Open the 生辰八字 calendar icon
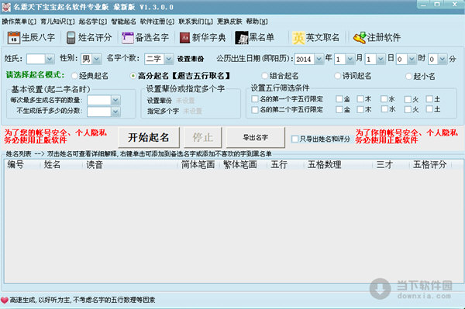The width and height of the screenshot is (465, 309). click(14, 38)
